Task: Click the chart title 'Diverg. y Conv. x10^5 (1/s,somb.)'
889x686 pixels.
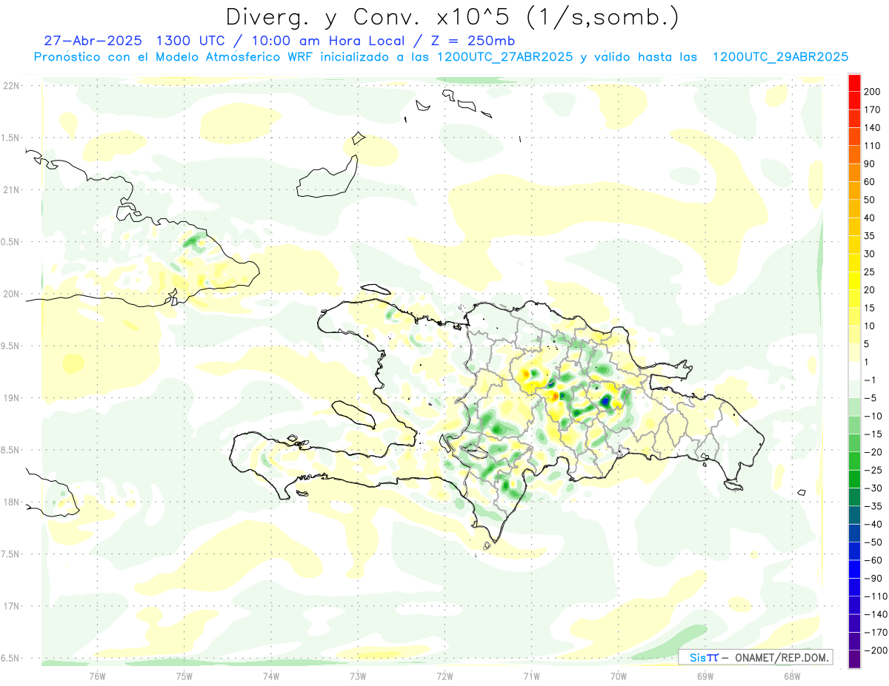Action: pyautogui.click(x=452, y=17)
